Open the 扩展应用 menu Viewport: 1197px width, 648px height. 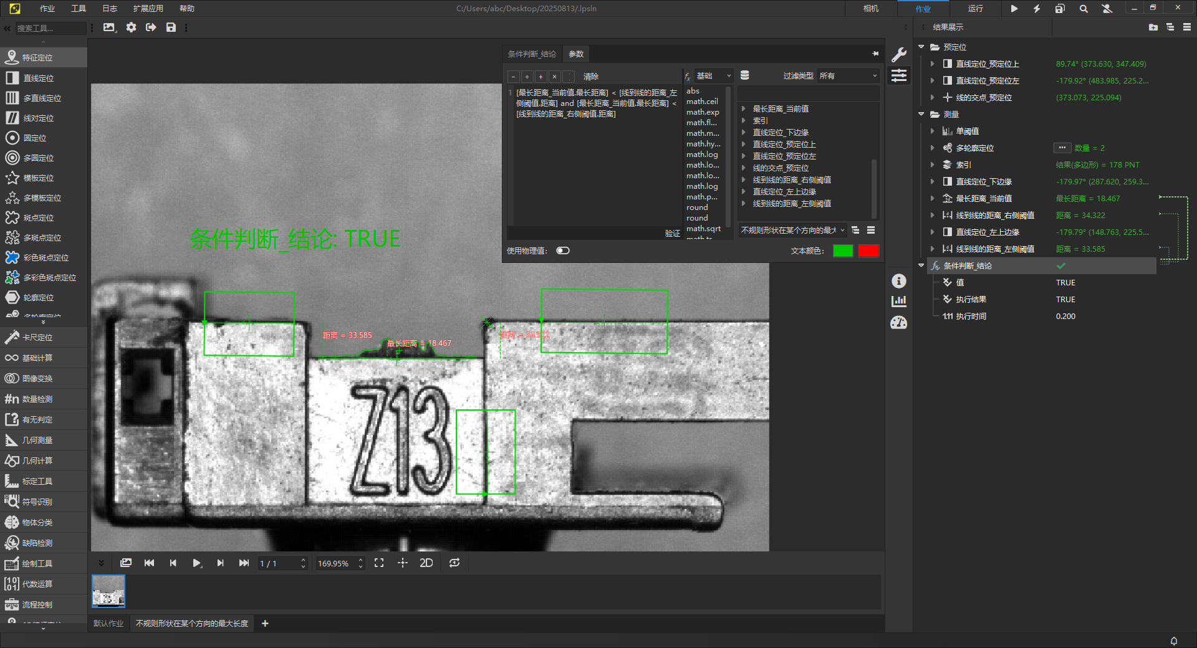click(148, 9)
